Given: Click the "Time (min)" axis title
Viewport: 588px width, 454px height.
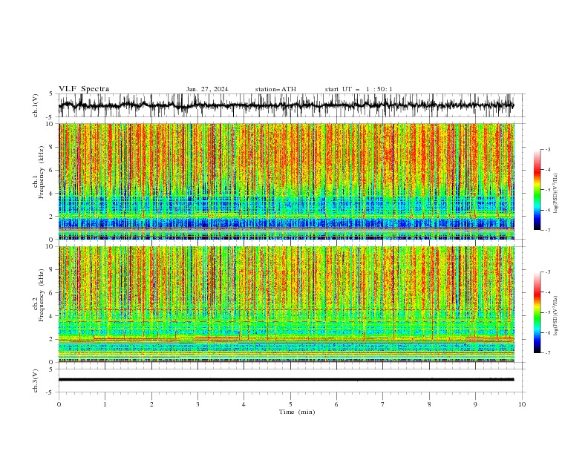Looking at the screenshot, I should click(x=297, y=412).
